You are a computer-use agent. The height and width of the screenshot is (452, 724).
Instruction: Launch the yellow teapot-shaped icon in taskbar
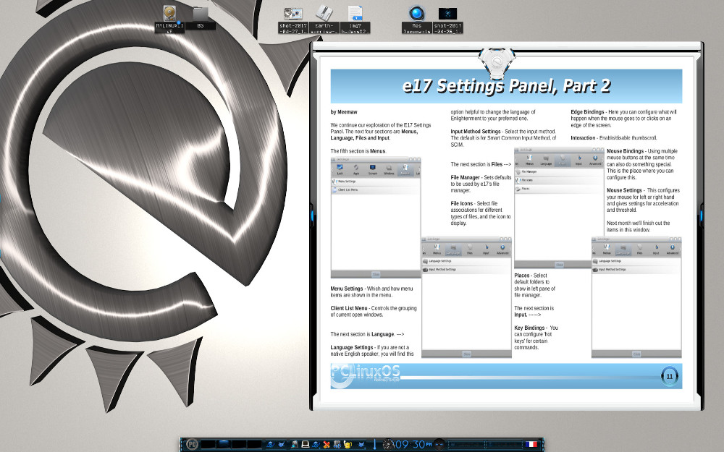(348, 444)
